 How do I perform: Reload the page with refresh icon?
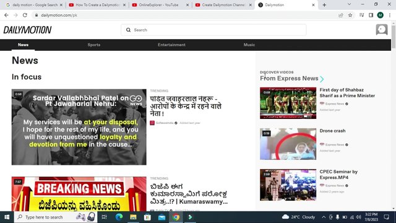coord(25,15)
